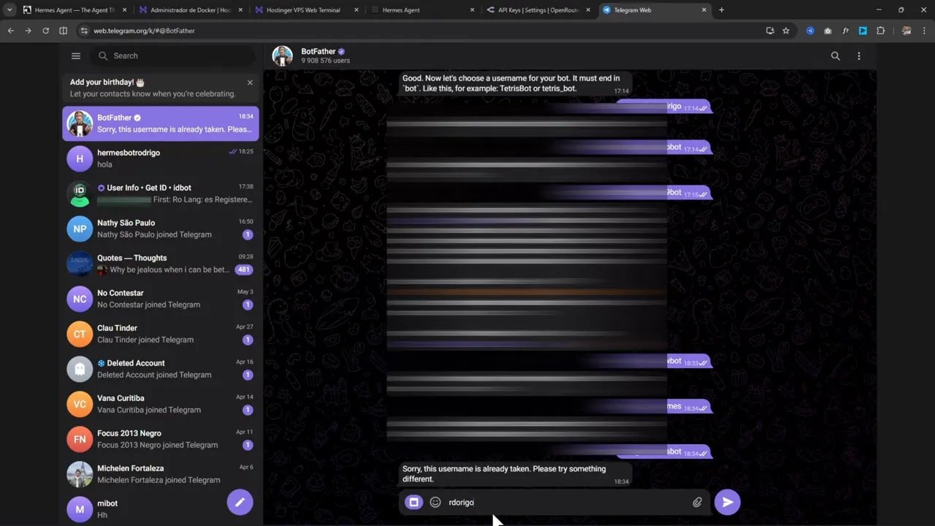Viewport: 935px width, 526px height.
Task: Open the Chrome profile avatar
Action: [x=907, y=31]
